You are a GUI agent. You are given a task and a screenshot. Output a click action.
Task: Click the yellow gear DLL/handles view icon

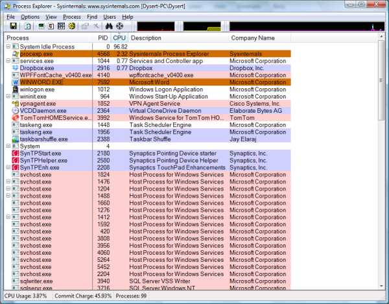pyautogui.click(x=72, y=26)
